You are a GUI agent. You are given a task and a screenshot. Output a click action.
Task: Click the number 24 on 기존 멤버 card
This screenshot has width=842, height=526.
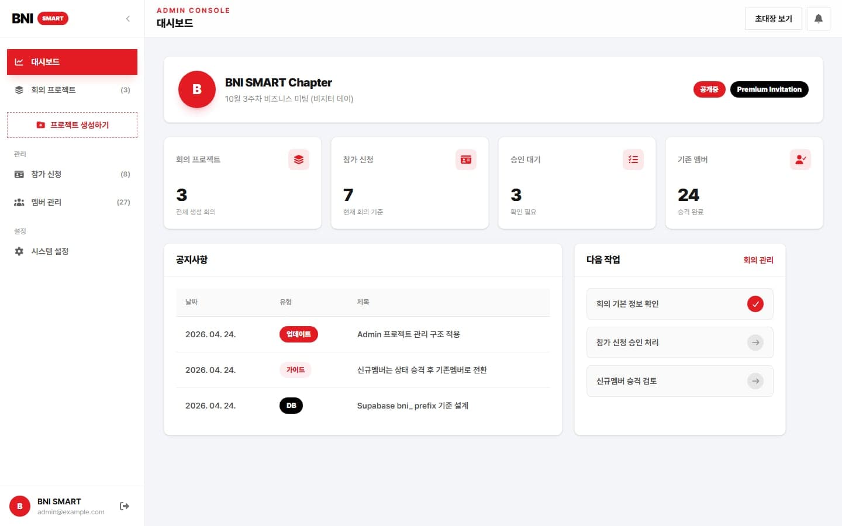(x=689, y=195)
